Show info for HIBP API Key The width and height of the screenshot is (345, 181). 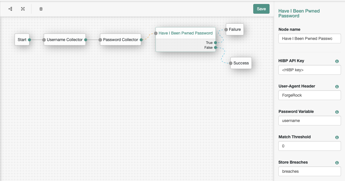(337, 61)
